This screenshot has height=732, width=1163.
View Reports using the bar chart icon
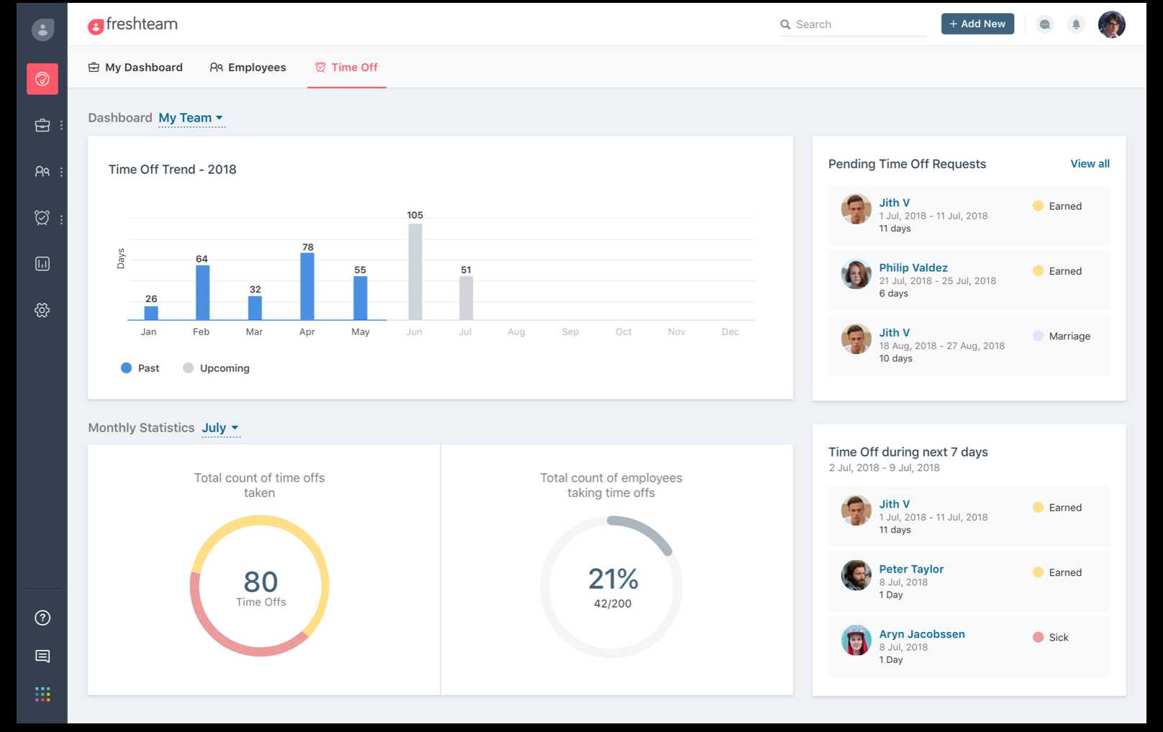tap(42, 263)
